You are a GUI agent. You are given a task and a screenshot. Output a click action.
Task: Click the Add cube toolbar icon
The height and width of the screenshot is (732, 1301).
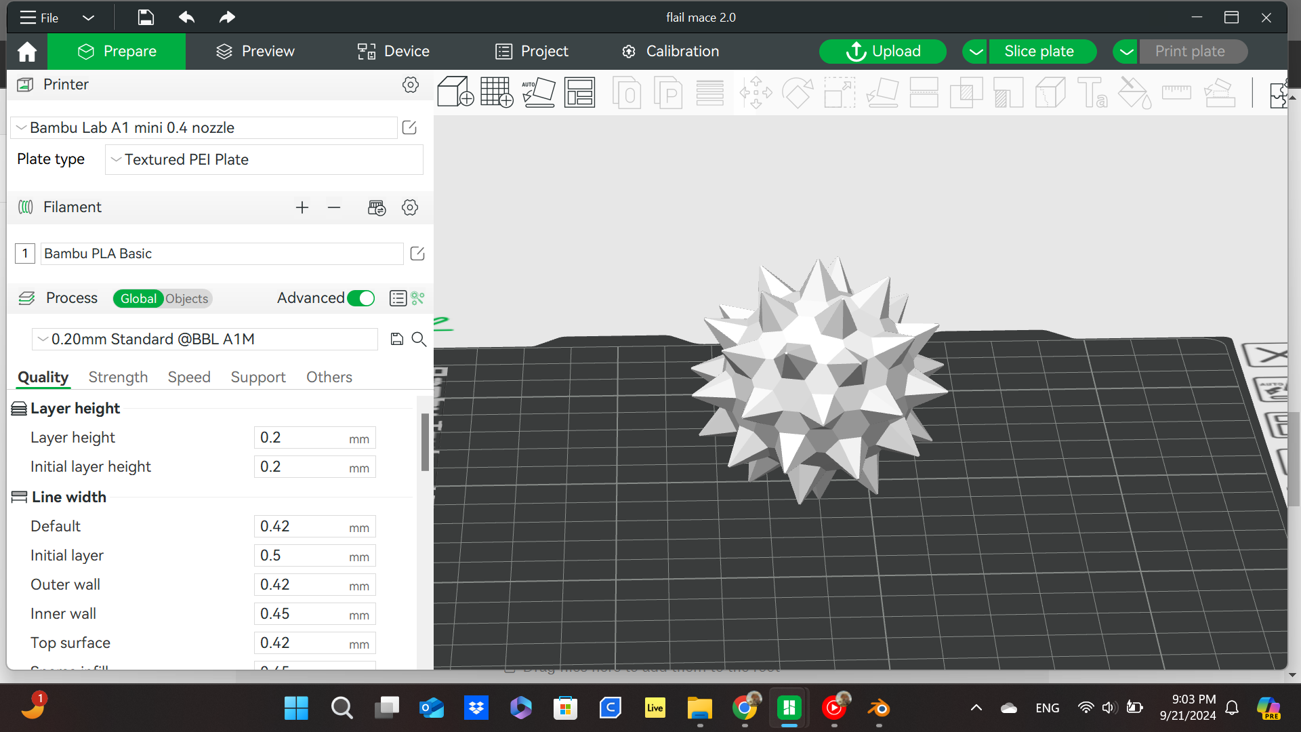(455, 91)
